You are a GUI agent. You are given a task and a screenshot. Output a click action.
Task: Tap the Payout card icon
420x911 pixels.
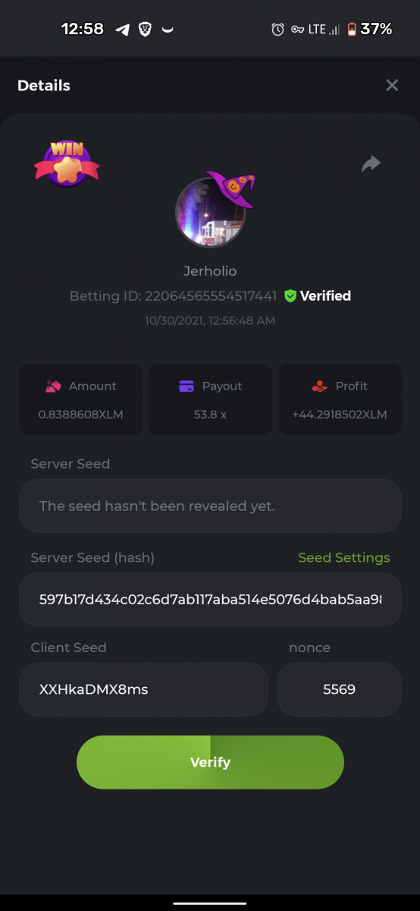click(x=186, y=386)
